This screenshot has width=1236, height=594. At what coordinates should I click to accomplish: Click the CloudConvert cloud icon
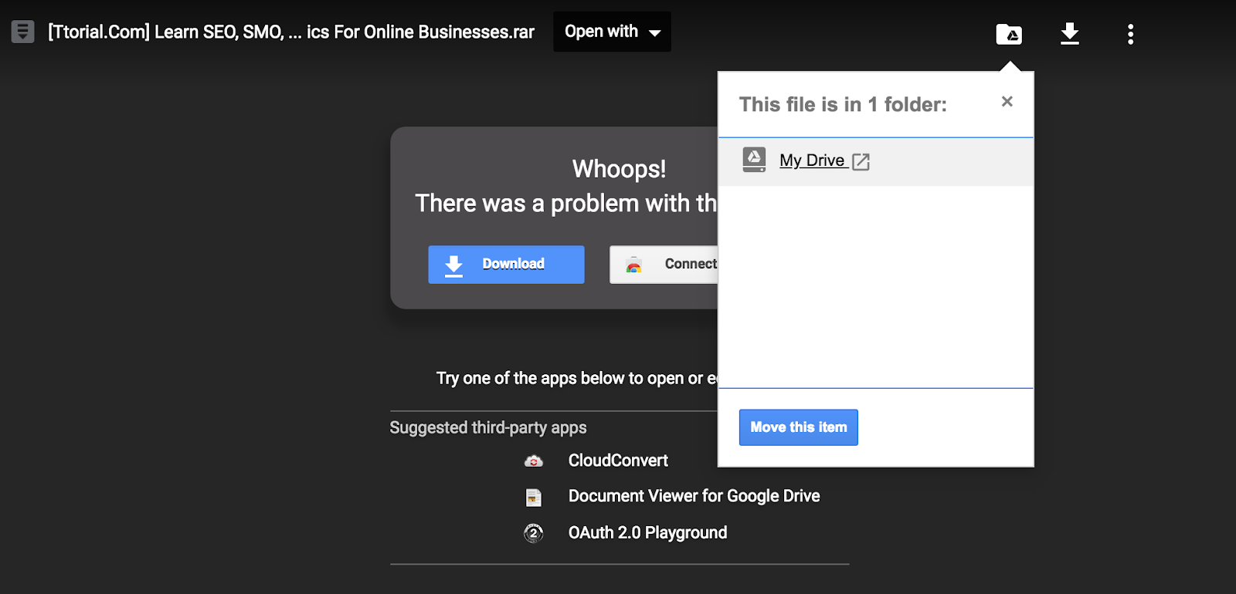(534, 461)
